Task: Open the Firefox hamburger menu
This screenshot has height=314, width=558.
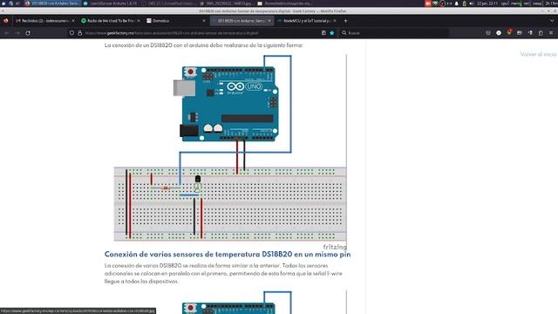Action: click(x=551, y=33)
